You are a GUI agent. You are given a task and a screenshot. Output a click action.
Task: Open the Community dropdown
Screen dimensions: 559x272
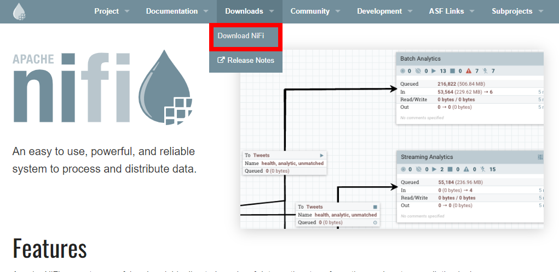pyautogui.click(x=315, y=11)
